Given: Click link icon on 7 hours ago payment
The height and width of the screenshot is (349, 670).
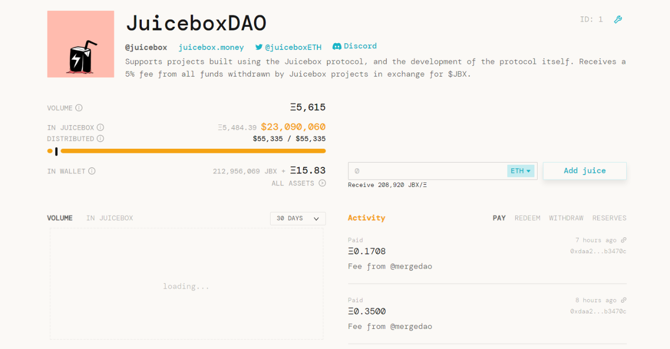Looking at the screenshot, I should point(624,240).
